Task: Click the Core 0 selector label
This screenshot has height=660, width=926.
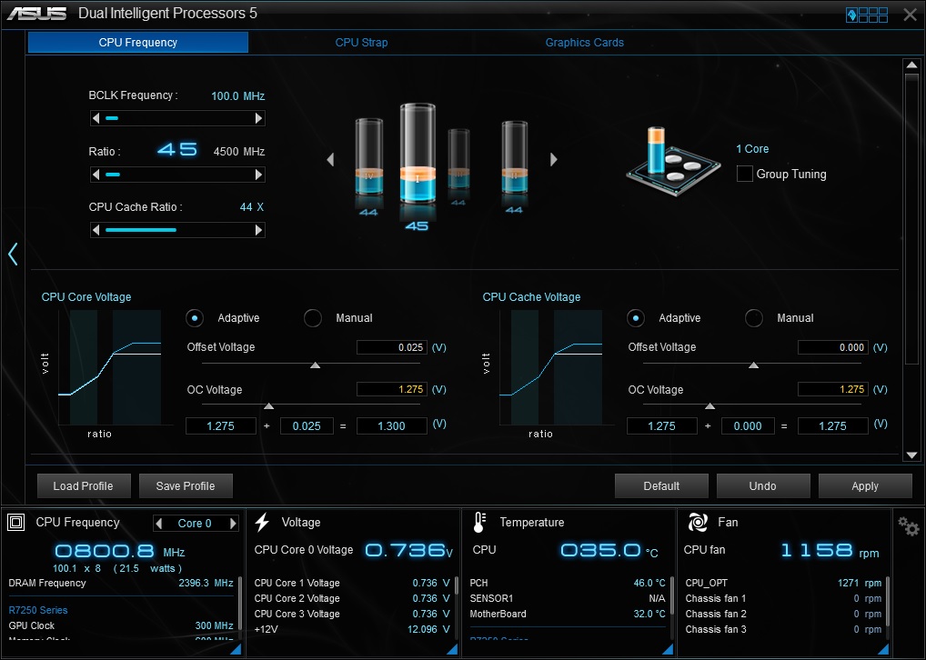Action: coord(195,523)
